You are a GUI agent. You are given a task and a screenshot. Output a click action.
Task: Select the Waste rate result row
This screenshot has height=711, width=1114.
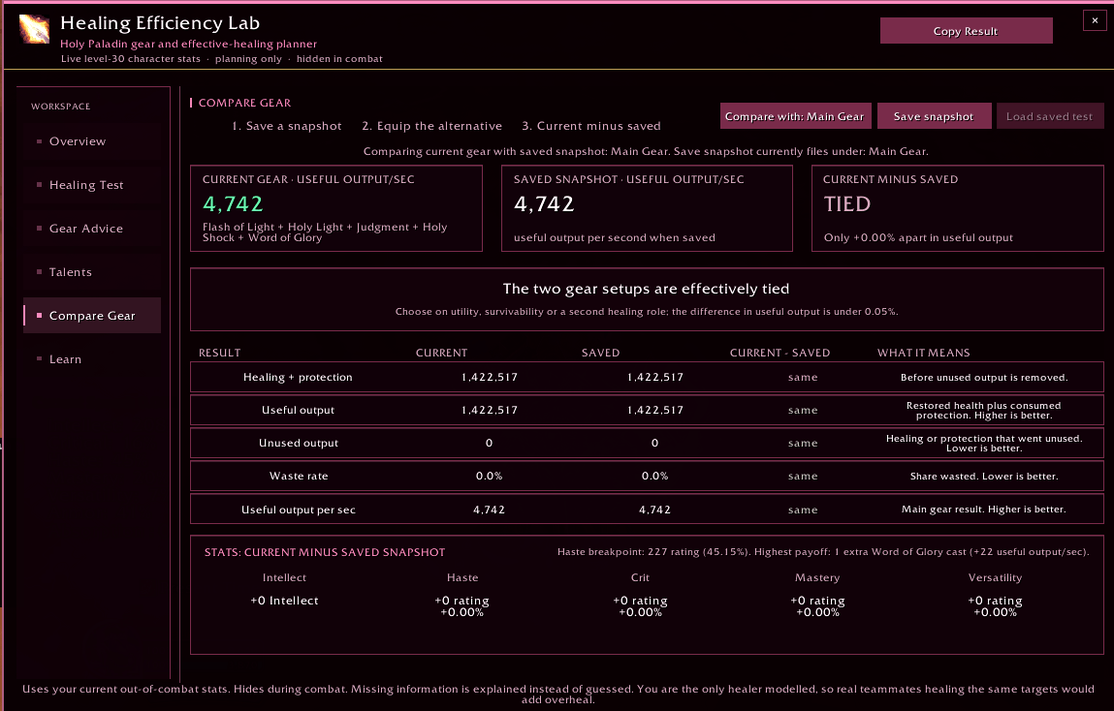(x=647, y=477)
